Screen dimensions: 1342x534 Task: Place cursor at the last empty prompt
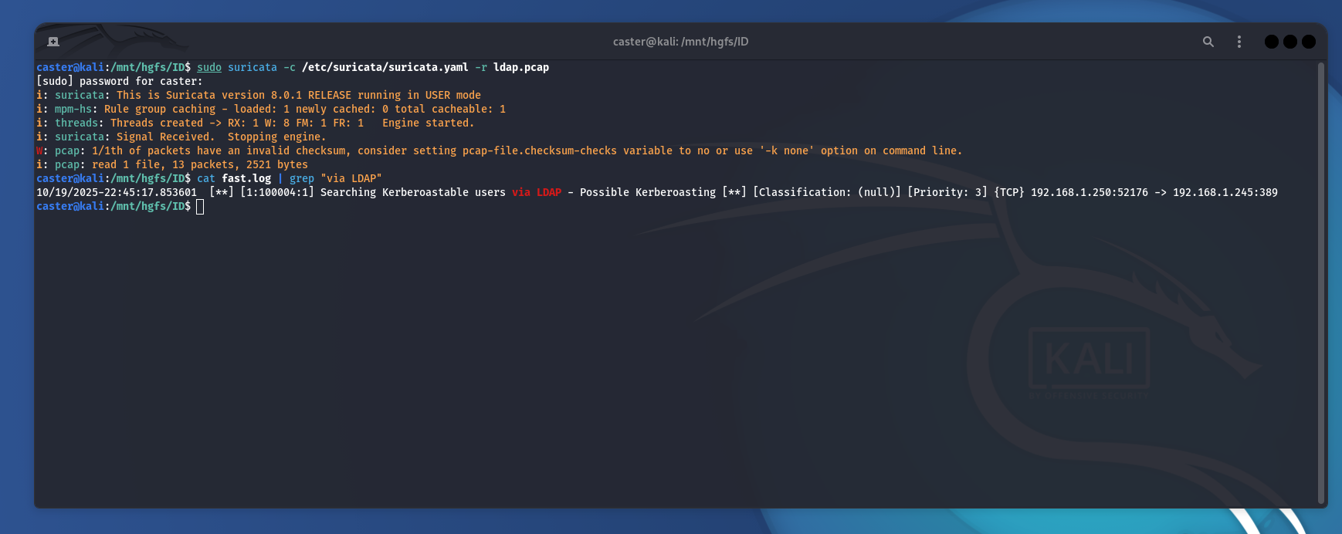(x=200, y=207)
